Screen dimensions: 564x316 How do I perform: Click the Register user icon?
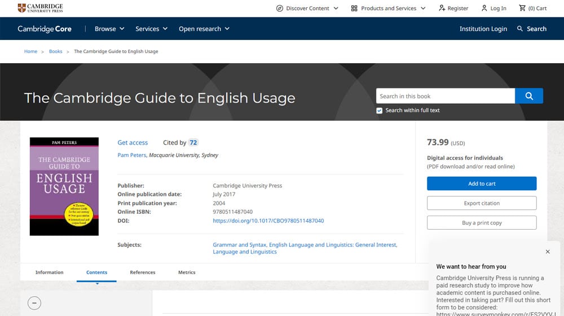point(442,8)
